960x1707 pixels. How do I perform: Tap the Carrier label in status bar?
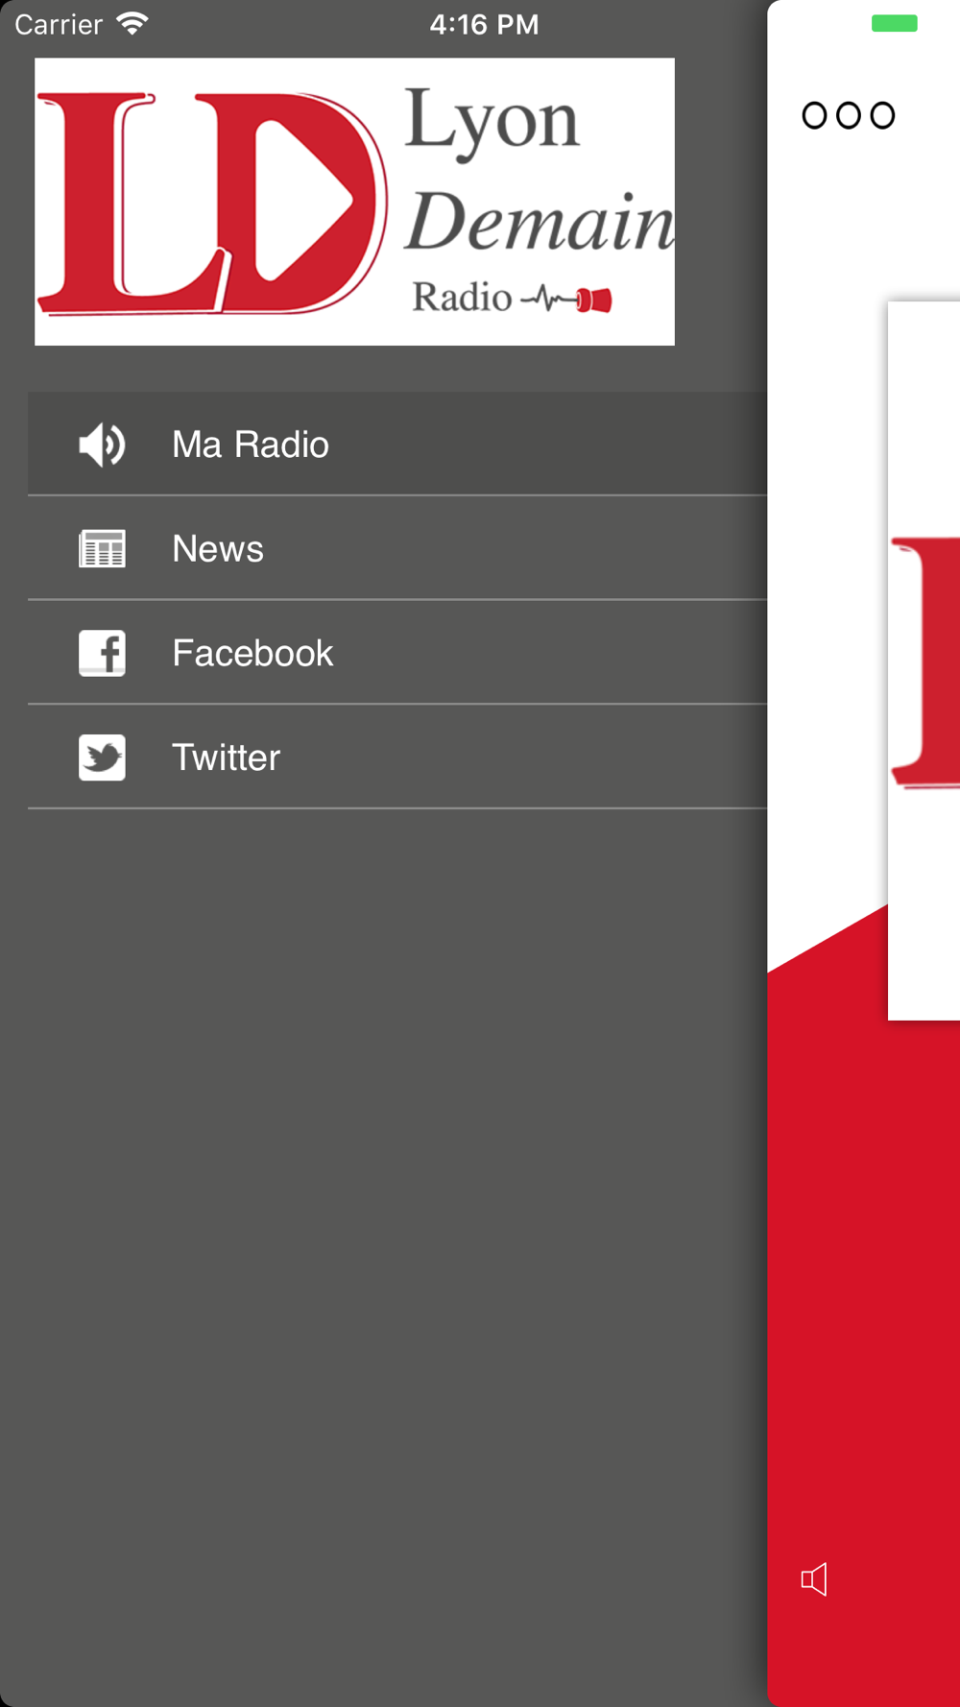59,24
